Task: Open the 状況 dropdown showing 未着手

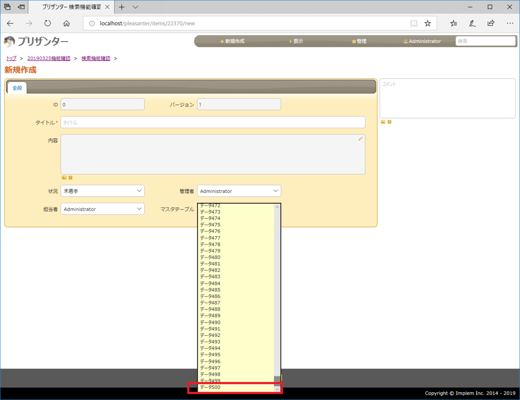Action: (x=103, y=191)
